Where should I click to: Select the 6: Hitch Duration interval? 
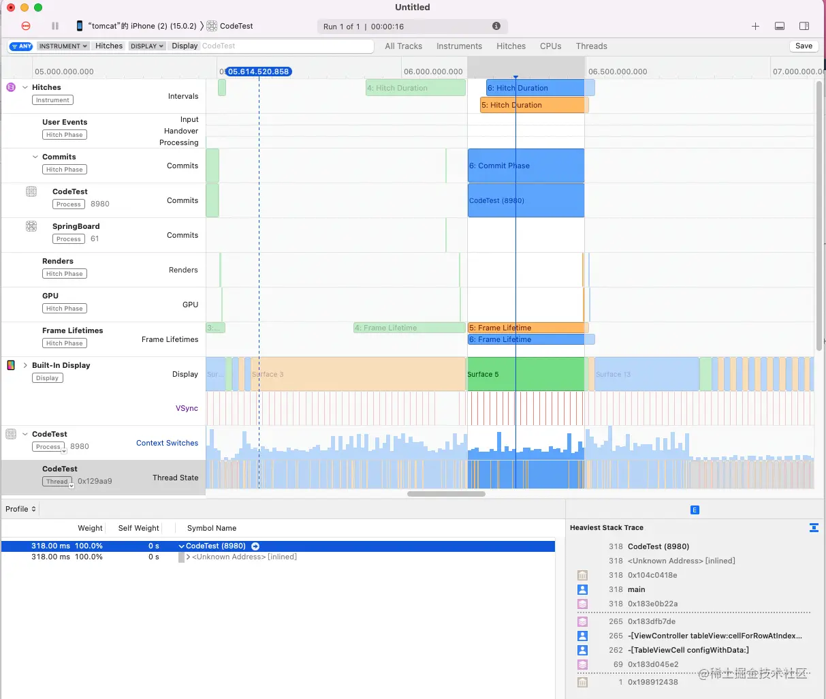(540, 88)
